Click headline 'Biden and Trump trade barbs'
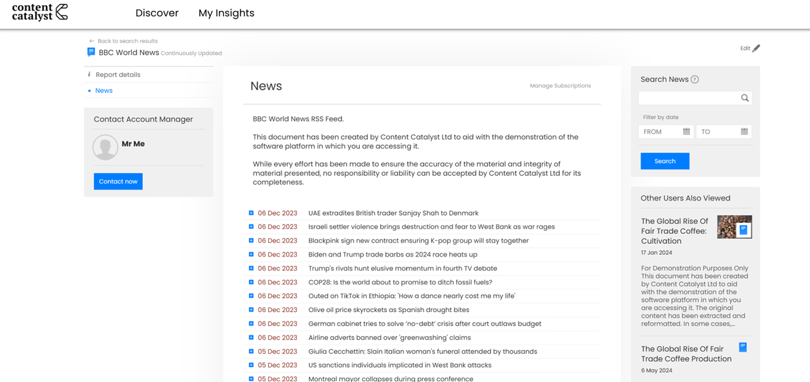810x382 pixels. click(393, 255)
